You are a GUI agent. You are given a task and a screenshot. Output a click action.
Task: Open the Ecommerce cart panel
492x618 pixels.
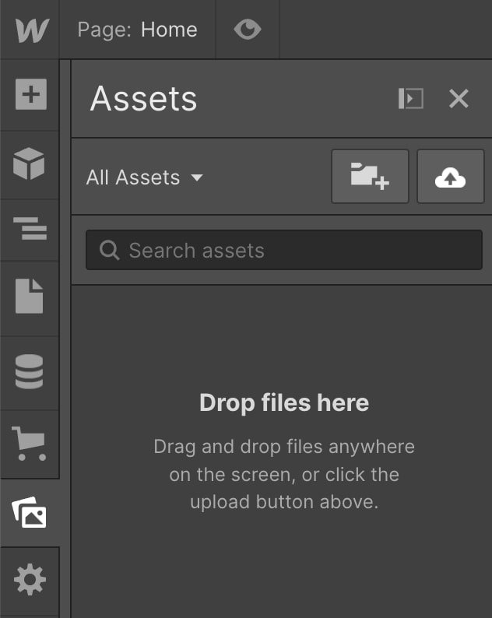tap(29, 444)
